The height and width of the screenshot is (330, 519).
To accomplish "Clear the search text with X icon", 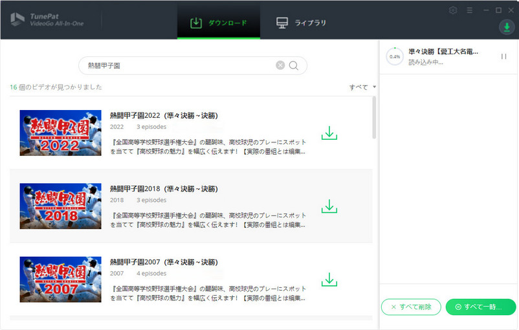I will 280,65.
